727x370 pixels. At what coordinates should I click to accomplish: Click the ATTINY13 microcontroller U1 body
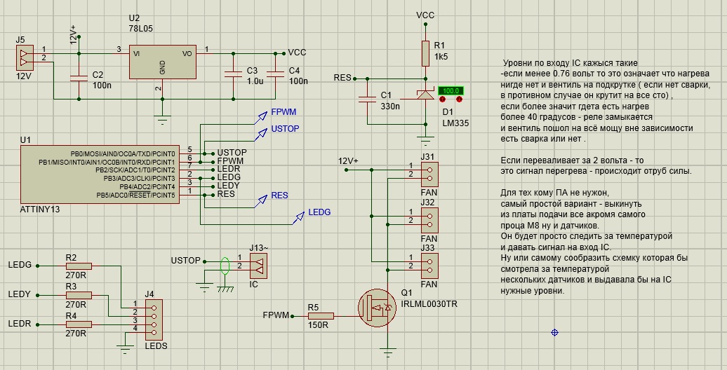98,173
